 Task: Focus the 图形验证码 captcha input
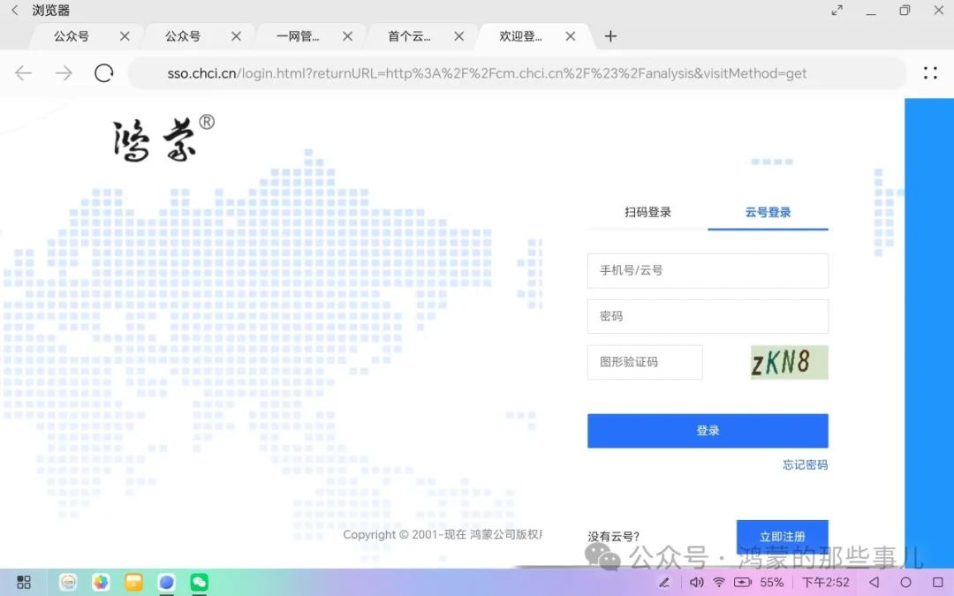[x=645, y=363]
